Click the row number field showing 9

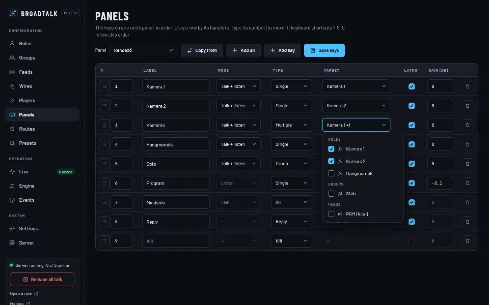[121, 241]
